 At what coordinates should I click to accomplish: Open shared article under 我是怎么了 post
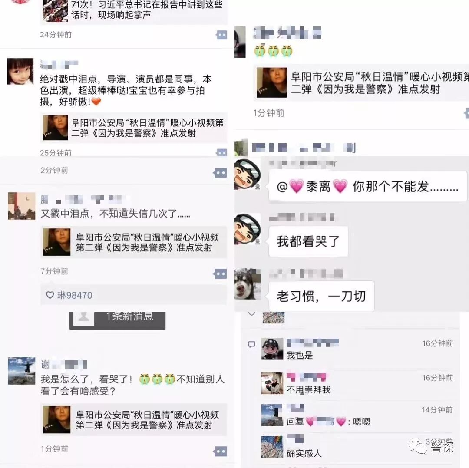pos(134,419)
